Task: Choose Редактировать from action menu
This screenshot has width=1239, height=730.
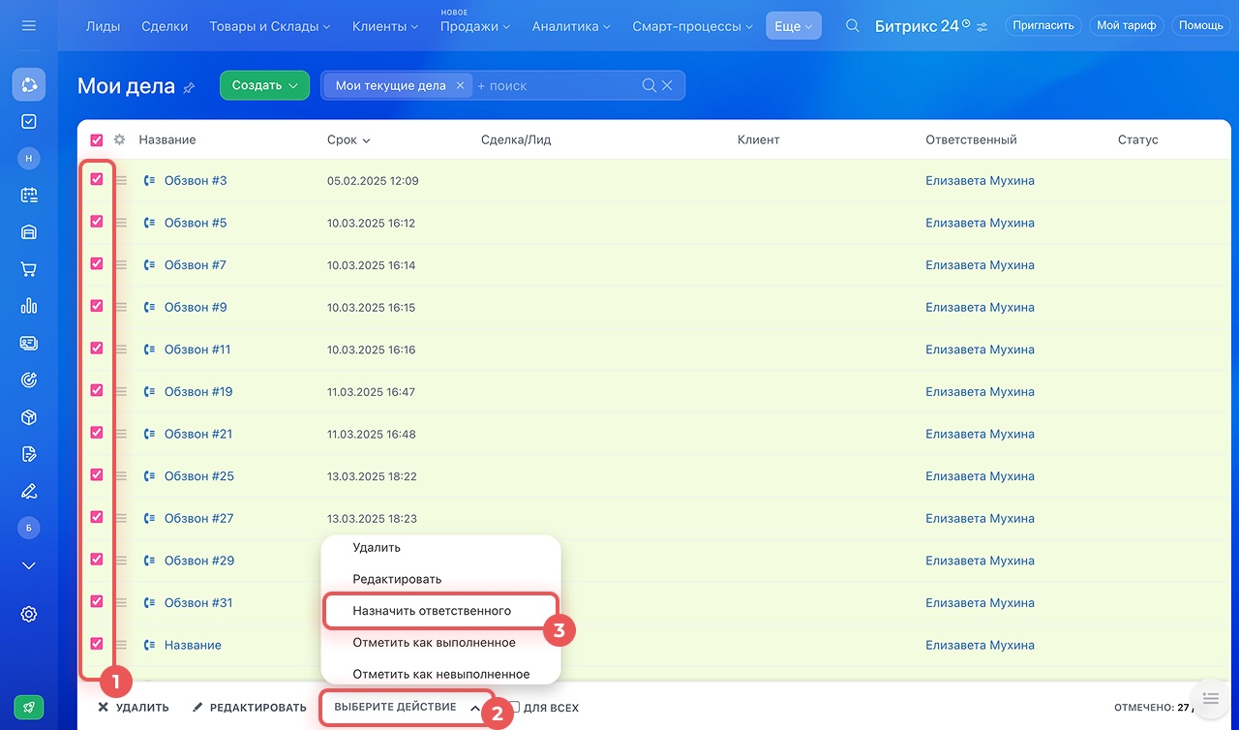Action: 397,579
